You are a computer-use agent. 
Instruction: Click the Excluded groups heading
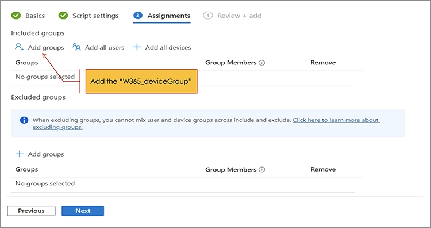click(x=38, y=97)
